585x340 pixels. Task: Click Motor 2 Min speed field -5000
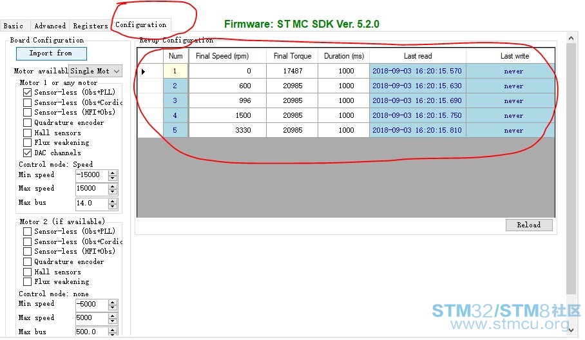click(x=91, y=305)
